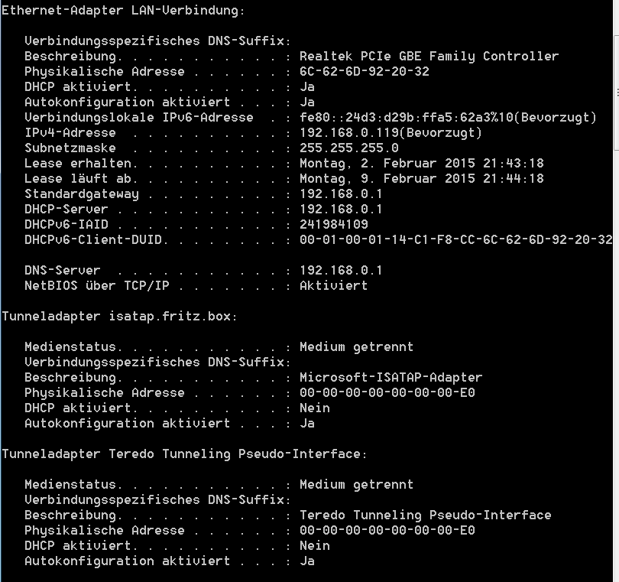Click the scrollbar track below the thumb

point(616,366)
